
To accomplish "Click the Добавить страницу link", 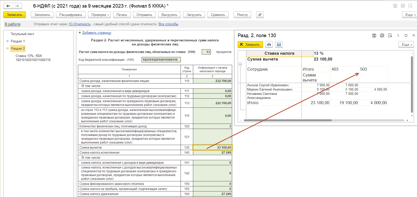I will tap(97, 33).
